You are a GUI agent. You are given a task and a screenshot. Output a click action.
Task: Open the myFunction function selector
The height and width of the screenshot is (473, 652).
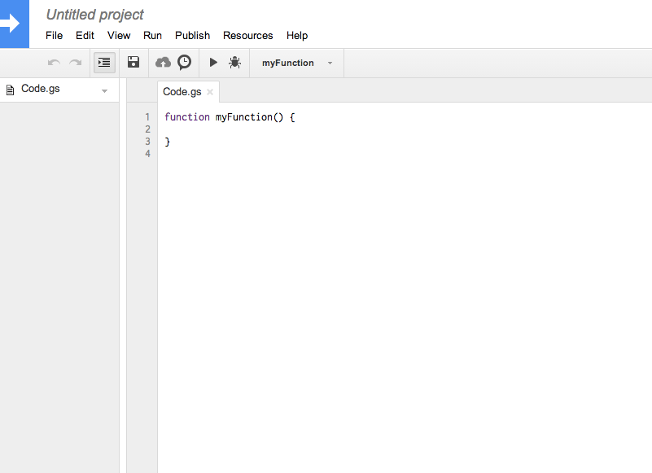pos(296,62)
